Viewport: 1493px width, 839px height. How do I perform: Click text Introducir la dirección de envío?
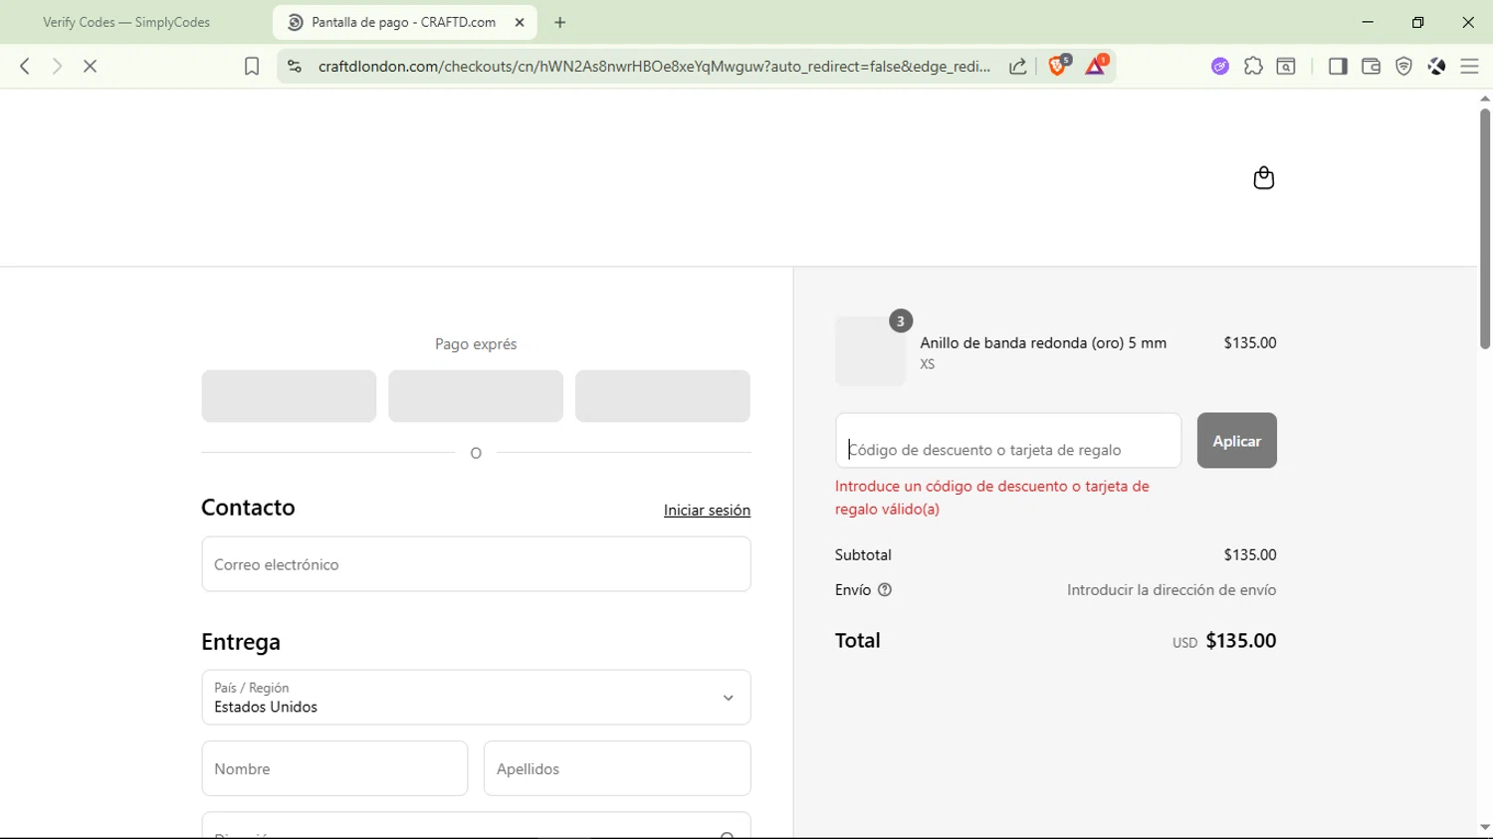1172,590
